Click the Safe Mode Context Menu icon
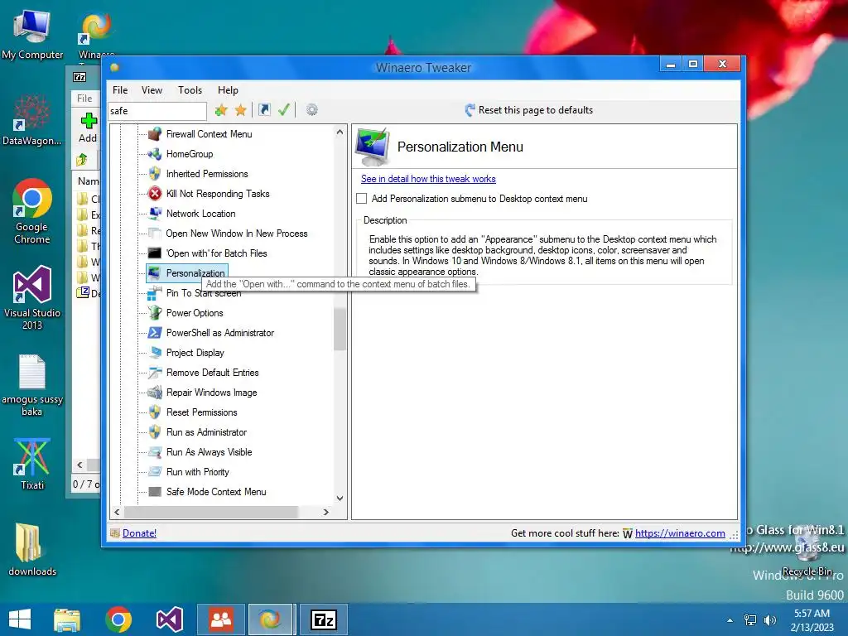This screenshot has width=848, height=636. tap(155, 492)
